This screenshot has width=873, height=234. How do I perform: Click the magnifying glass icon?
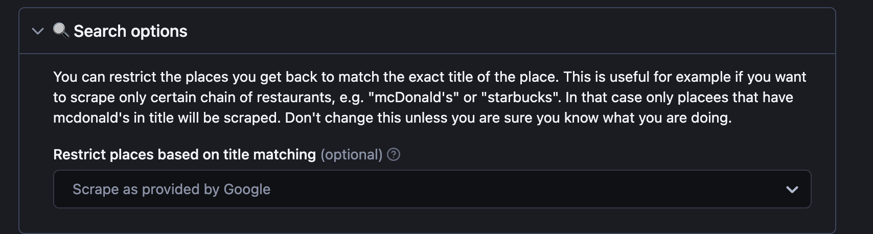tap(61, 31)
